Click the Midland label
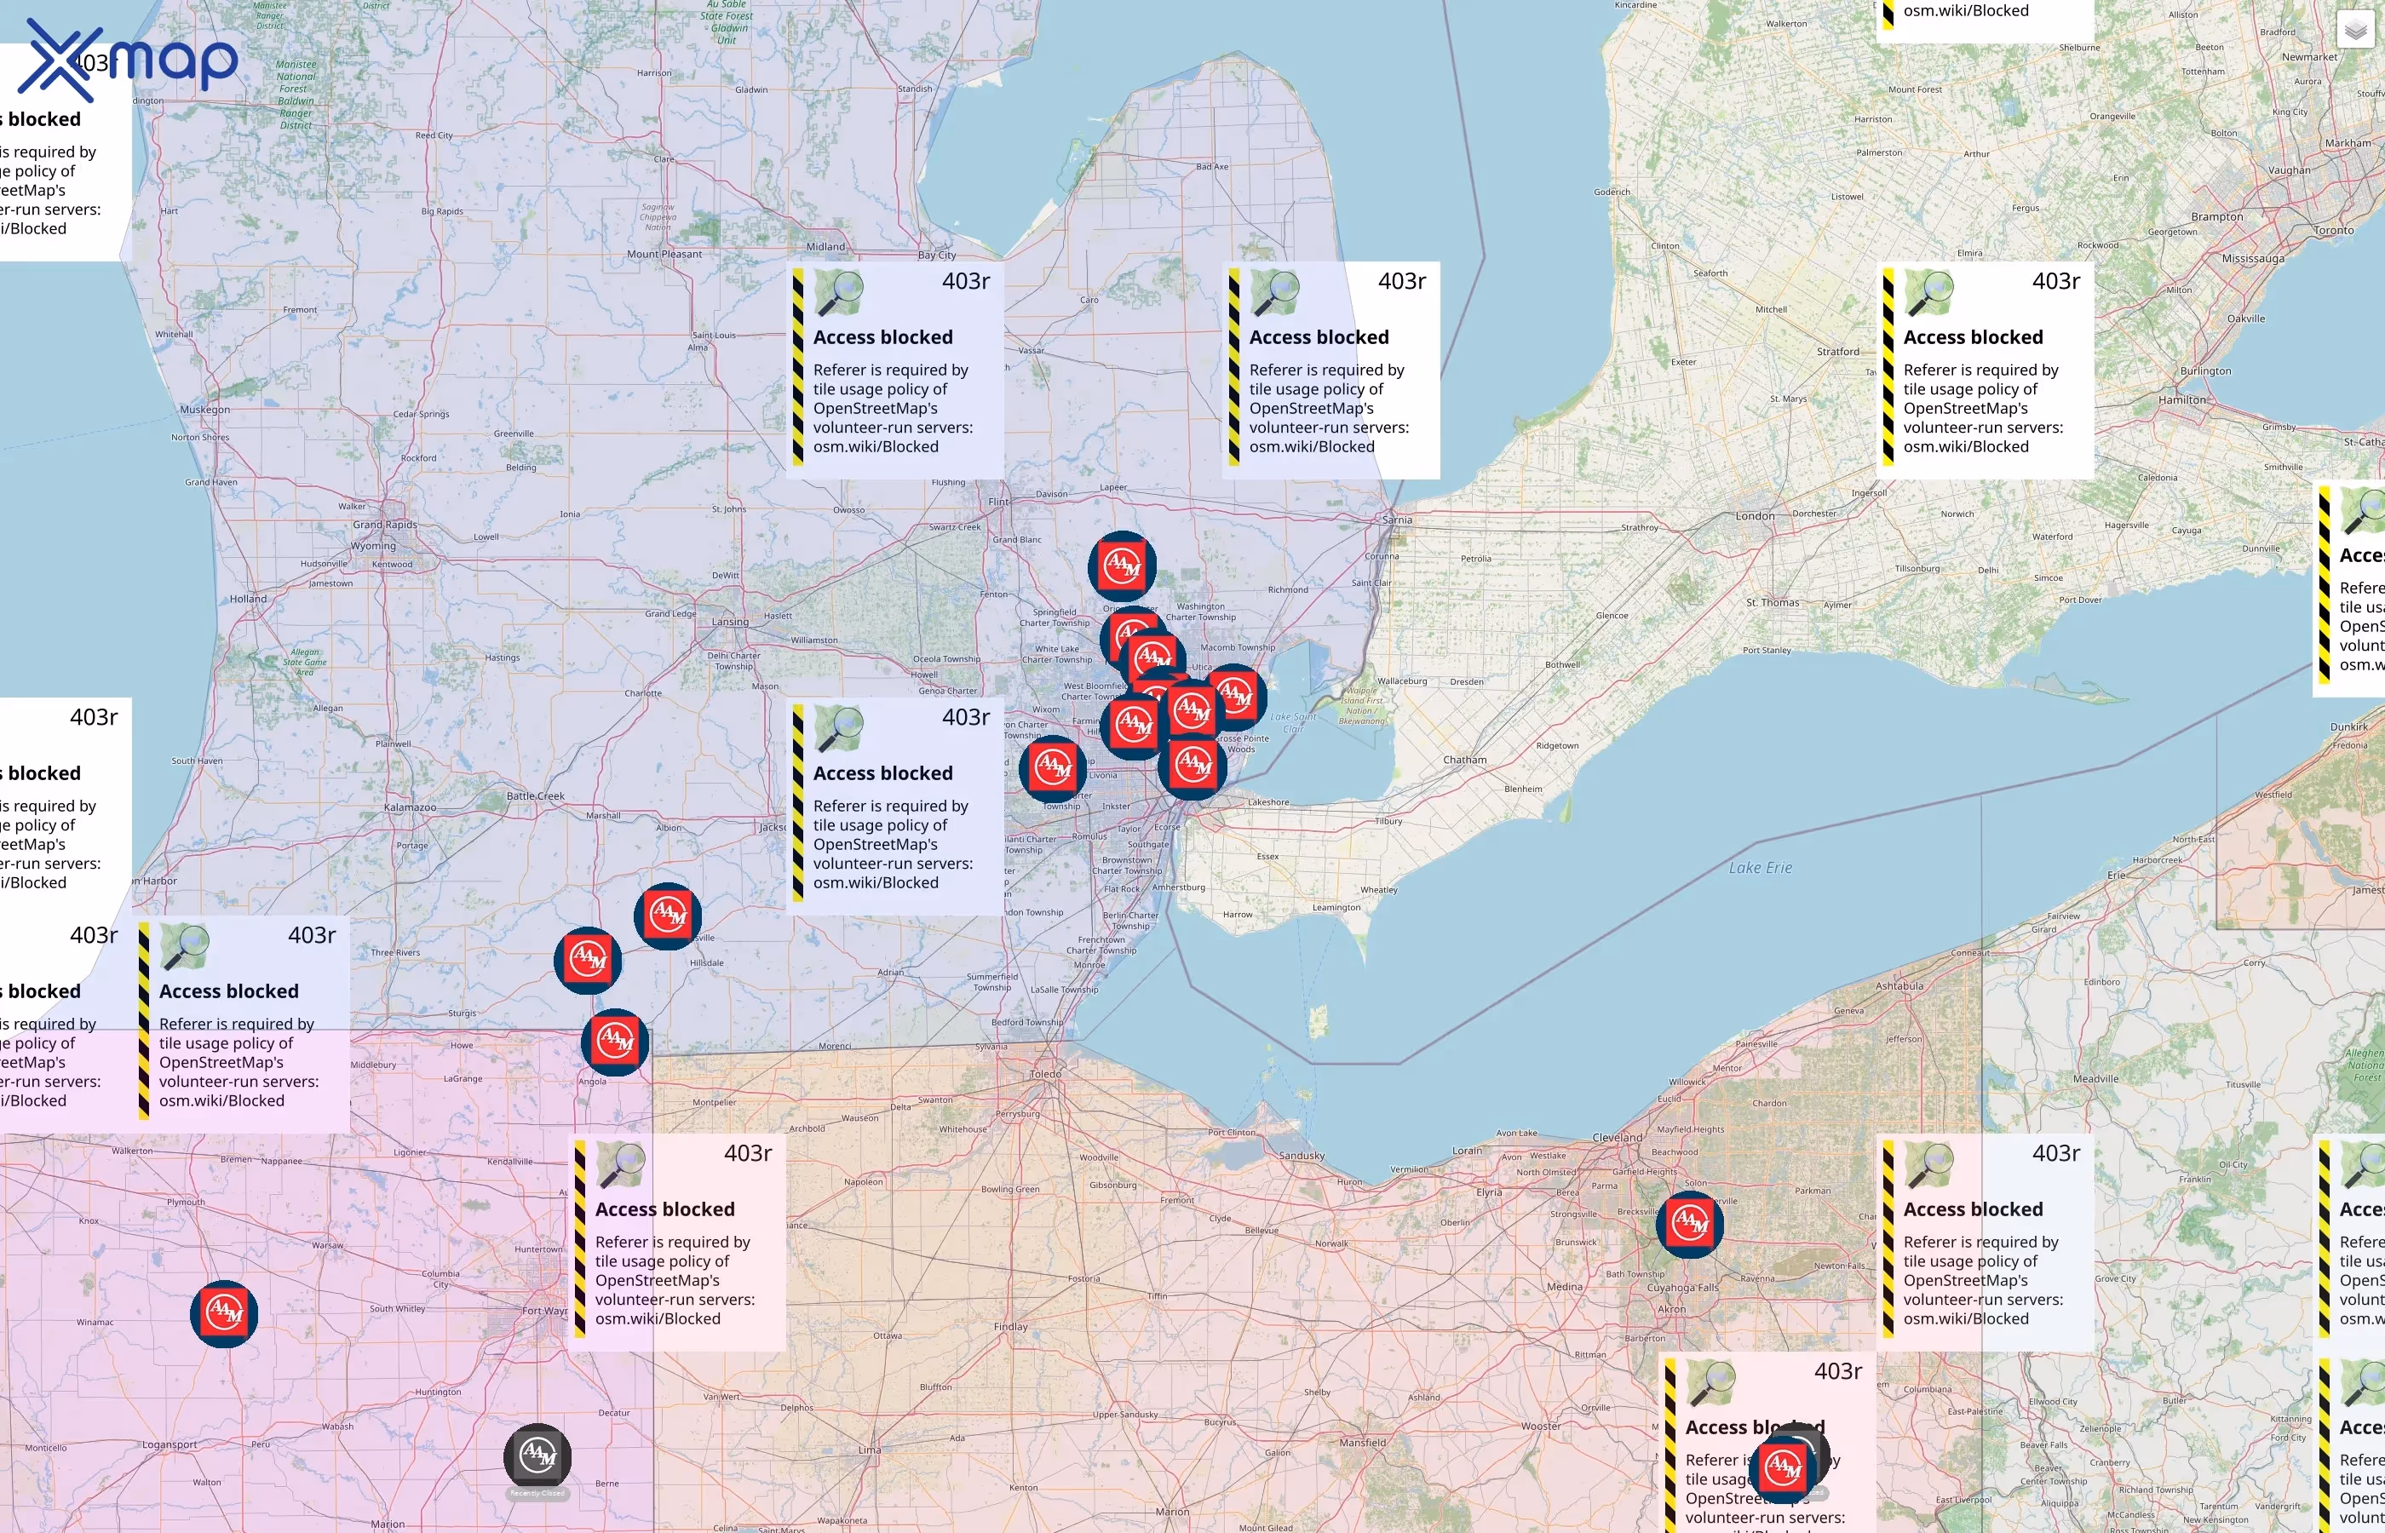The height and width of the screenshot is (1533, 2385). (x=825, y=247)
